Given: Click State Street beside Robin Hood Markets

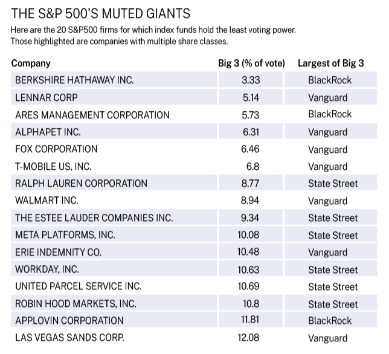Looking at the screenshot, I should click(333, 304).
